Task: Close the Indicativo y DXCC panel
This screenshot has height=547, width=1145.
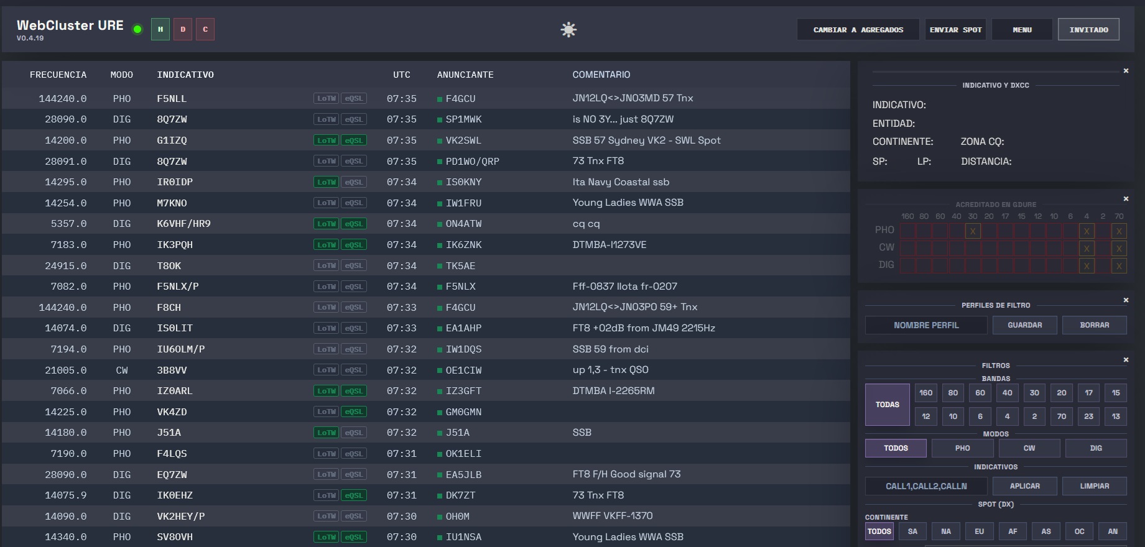Action: tap(1126, 71)
